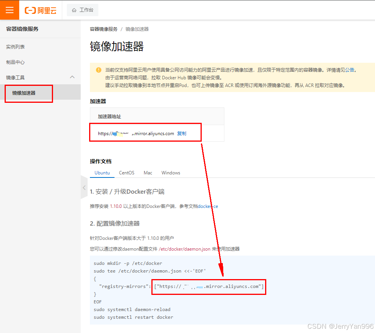The width and height of the screenshot is (375, 333).
Task: Collapse the 镜像工具 section chevron
Action: click(72, 77)
